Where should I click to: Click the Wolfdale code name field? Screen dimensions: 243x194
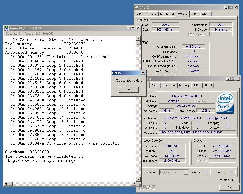173,101
